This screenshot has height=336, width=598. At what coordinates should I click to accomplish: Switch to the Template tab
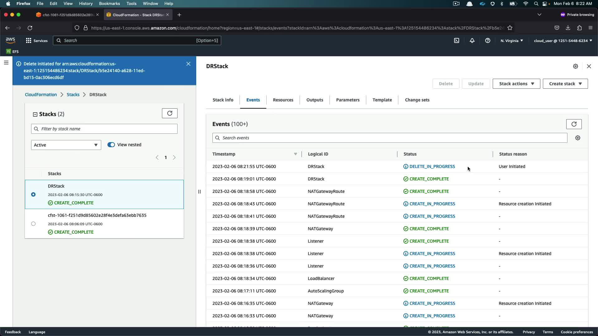[382, 100]
